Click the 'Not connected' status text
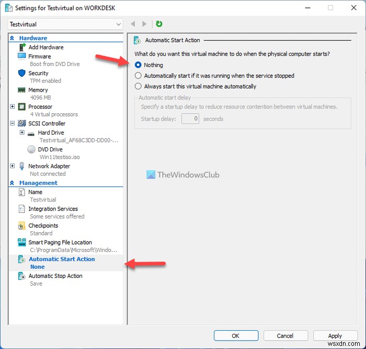Image resolution: width=366 pixels, height=349 pixels. 48,174
